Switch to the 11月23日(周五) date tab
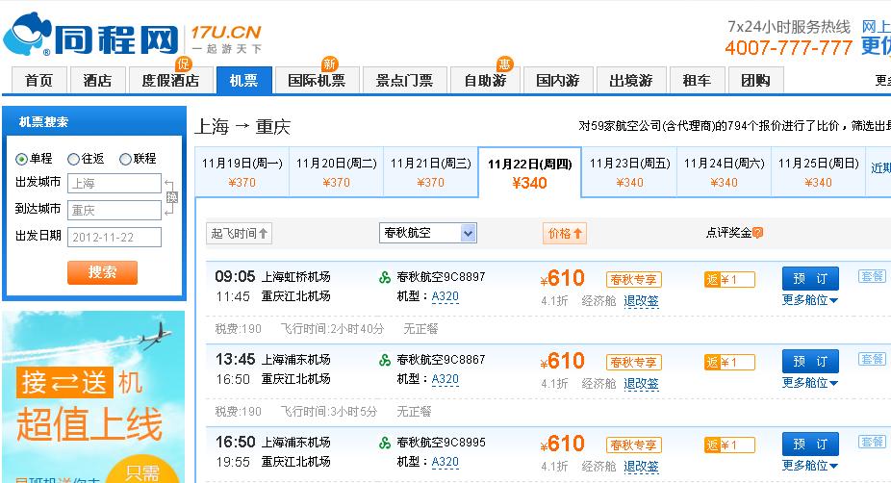Viewport: 891px width, 483px height. tap(629, 172)
